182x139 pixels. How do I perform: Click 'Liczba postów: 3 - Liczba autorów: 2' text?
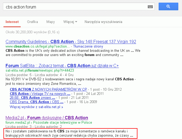34,127
